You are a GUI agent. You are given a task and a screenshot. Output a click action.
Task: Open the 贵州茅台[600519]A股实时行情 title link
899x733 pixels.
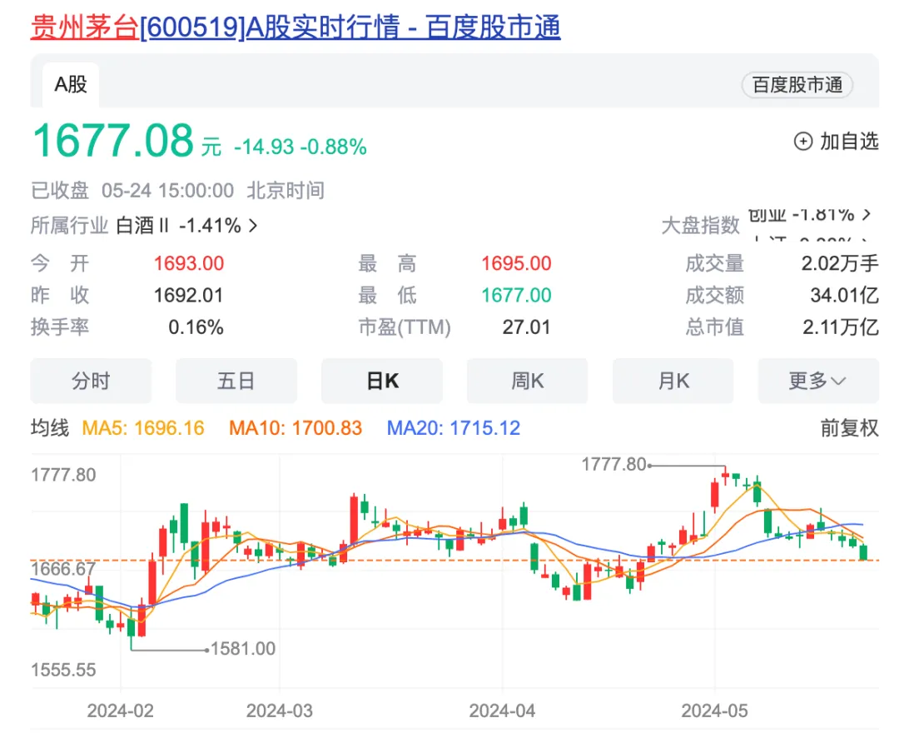[296, 27]
